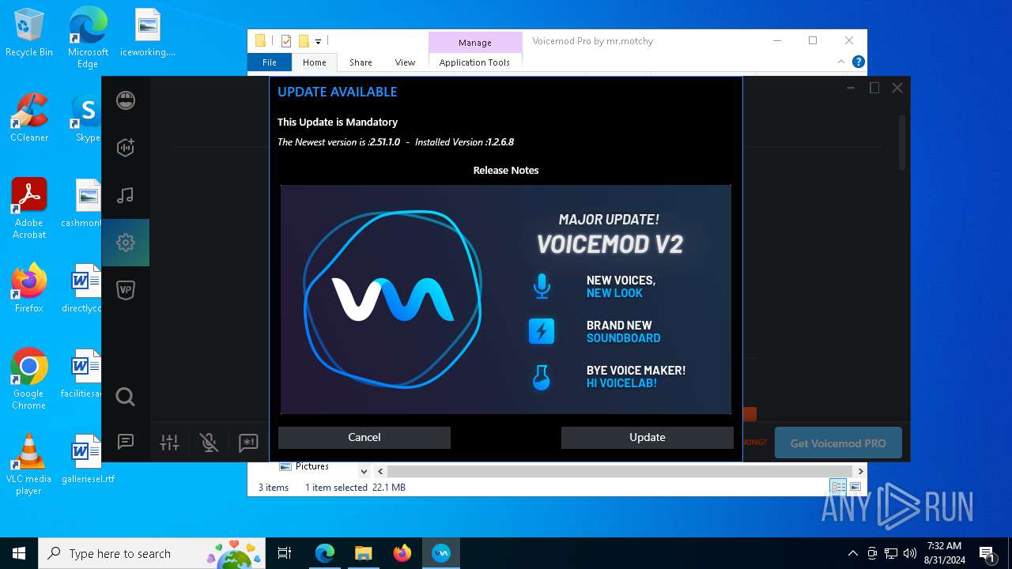
Task: Click the Cancel button in update dialog
Action: pos(364,438)
